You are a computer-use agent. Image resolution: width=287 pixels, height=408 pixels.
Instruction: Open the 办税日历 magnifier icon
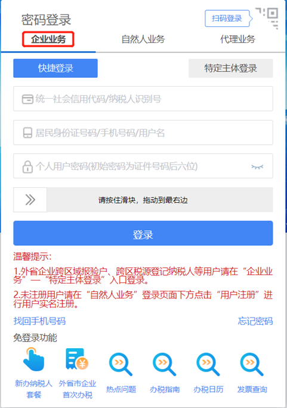[x=208, y=364]
